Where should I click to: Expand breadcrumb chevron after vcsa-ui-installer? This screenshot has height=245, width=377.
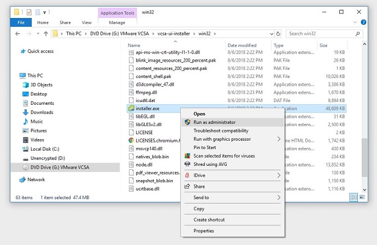tap(194, 34)
